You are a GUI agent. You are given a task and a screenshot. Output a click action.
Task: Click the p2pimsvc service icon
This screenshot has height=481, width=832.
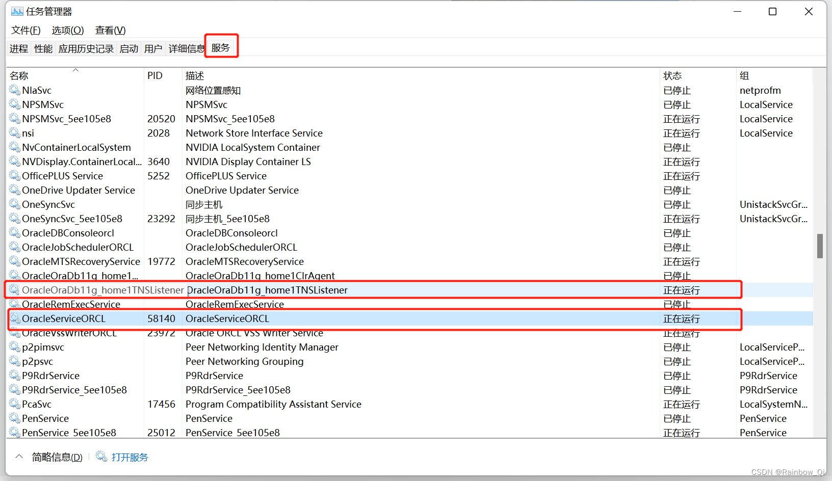pyautogui.click(x=15, y=347)
